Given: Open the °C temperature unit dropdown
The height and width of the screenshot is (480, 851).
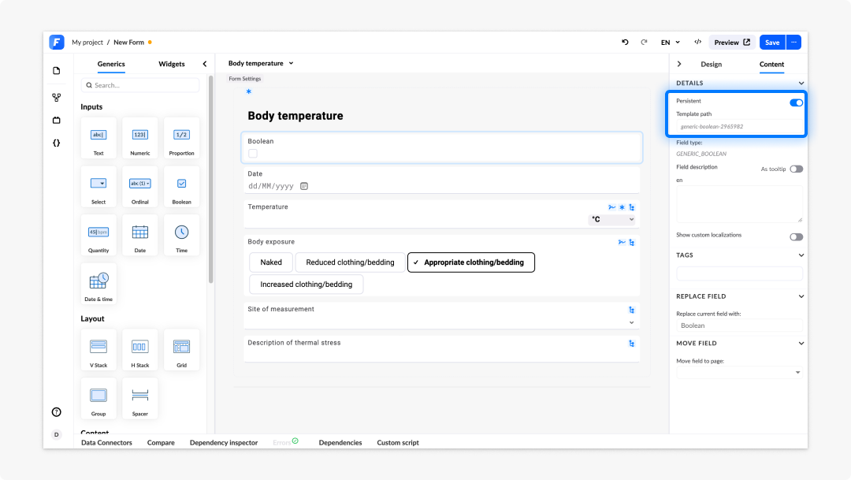Looking at the screenshot, I should click(x=612, y=219).
